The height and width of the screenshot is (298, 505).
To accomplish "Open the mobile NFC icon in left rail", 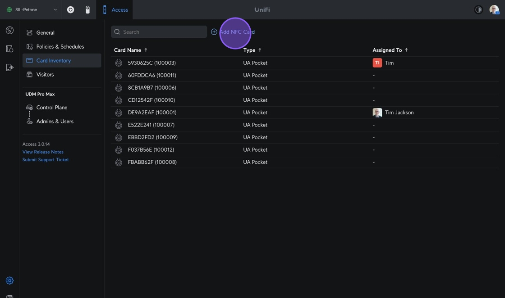I will [9, 67].
